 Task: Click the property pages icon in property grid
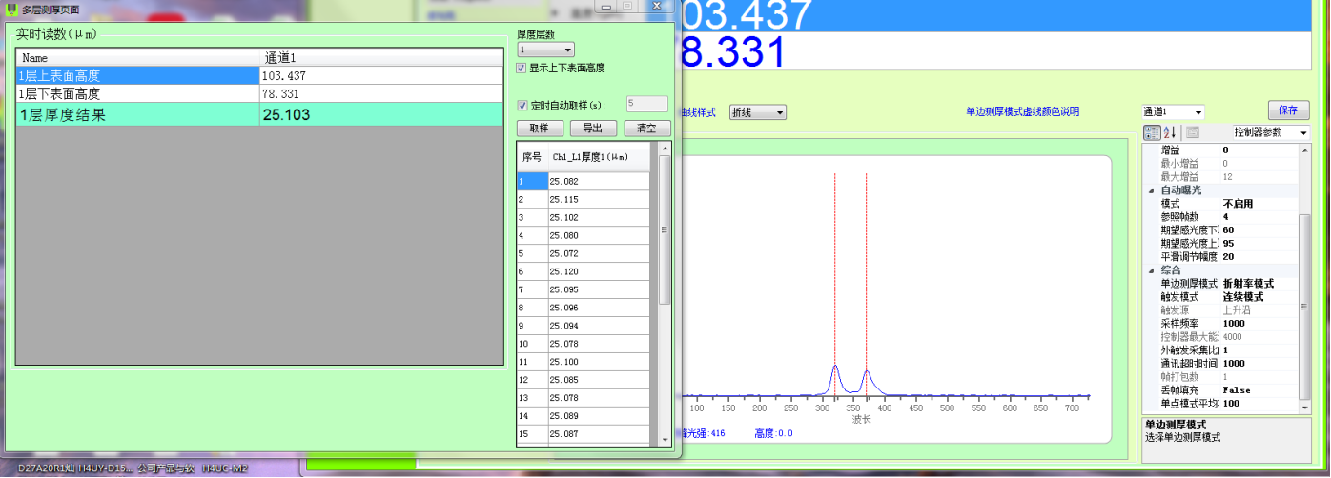pyautogui.click(x=1193, y=132)
